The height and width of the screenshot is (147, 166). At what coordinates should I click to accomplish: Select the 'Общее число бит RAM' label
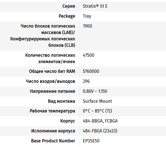click(x=52, y=71)
